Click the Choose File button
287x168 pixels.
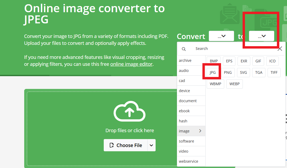coord(126,145)
